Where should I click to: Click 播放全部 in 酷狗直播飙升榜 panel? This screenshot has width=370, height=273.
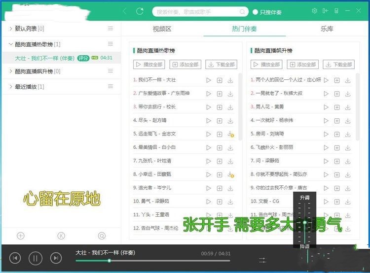(x=266, y=65)
